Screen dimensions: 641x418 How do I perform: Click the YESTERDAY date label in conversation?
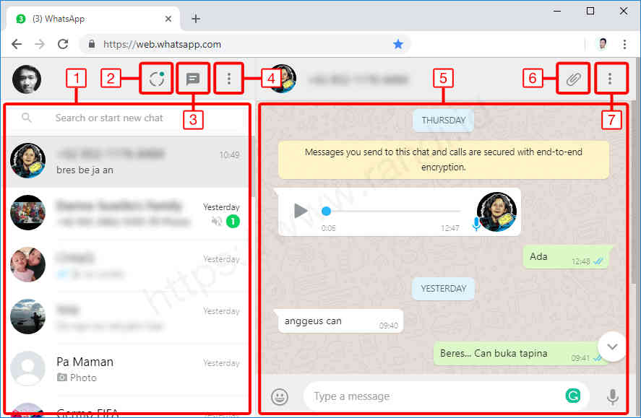(x=444, y=289)
